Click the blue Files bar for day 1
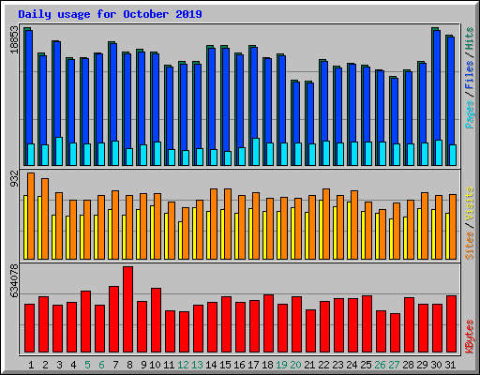 click(29, 87)
